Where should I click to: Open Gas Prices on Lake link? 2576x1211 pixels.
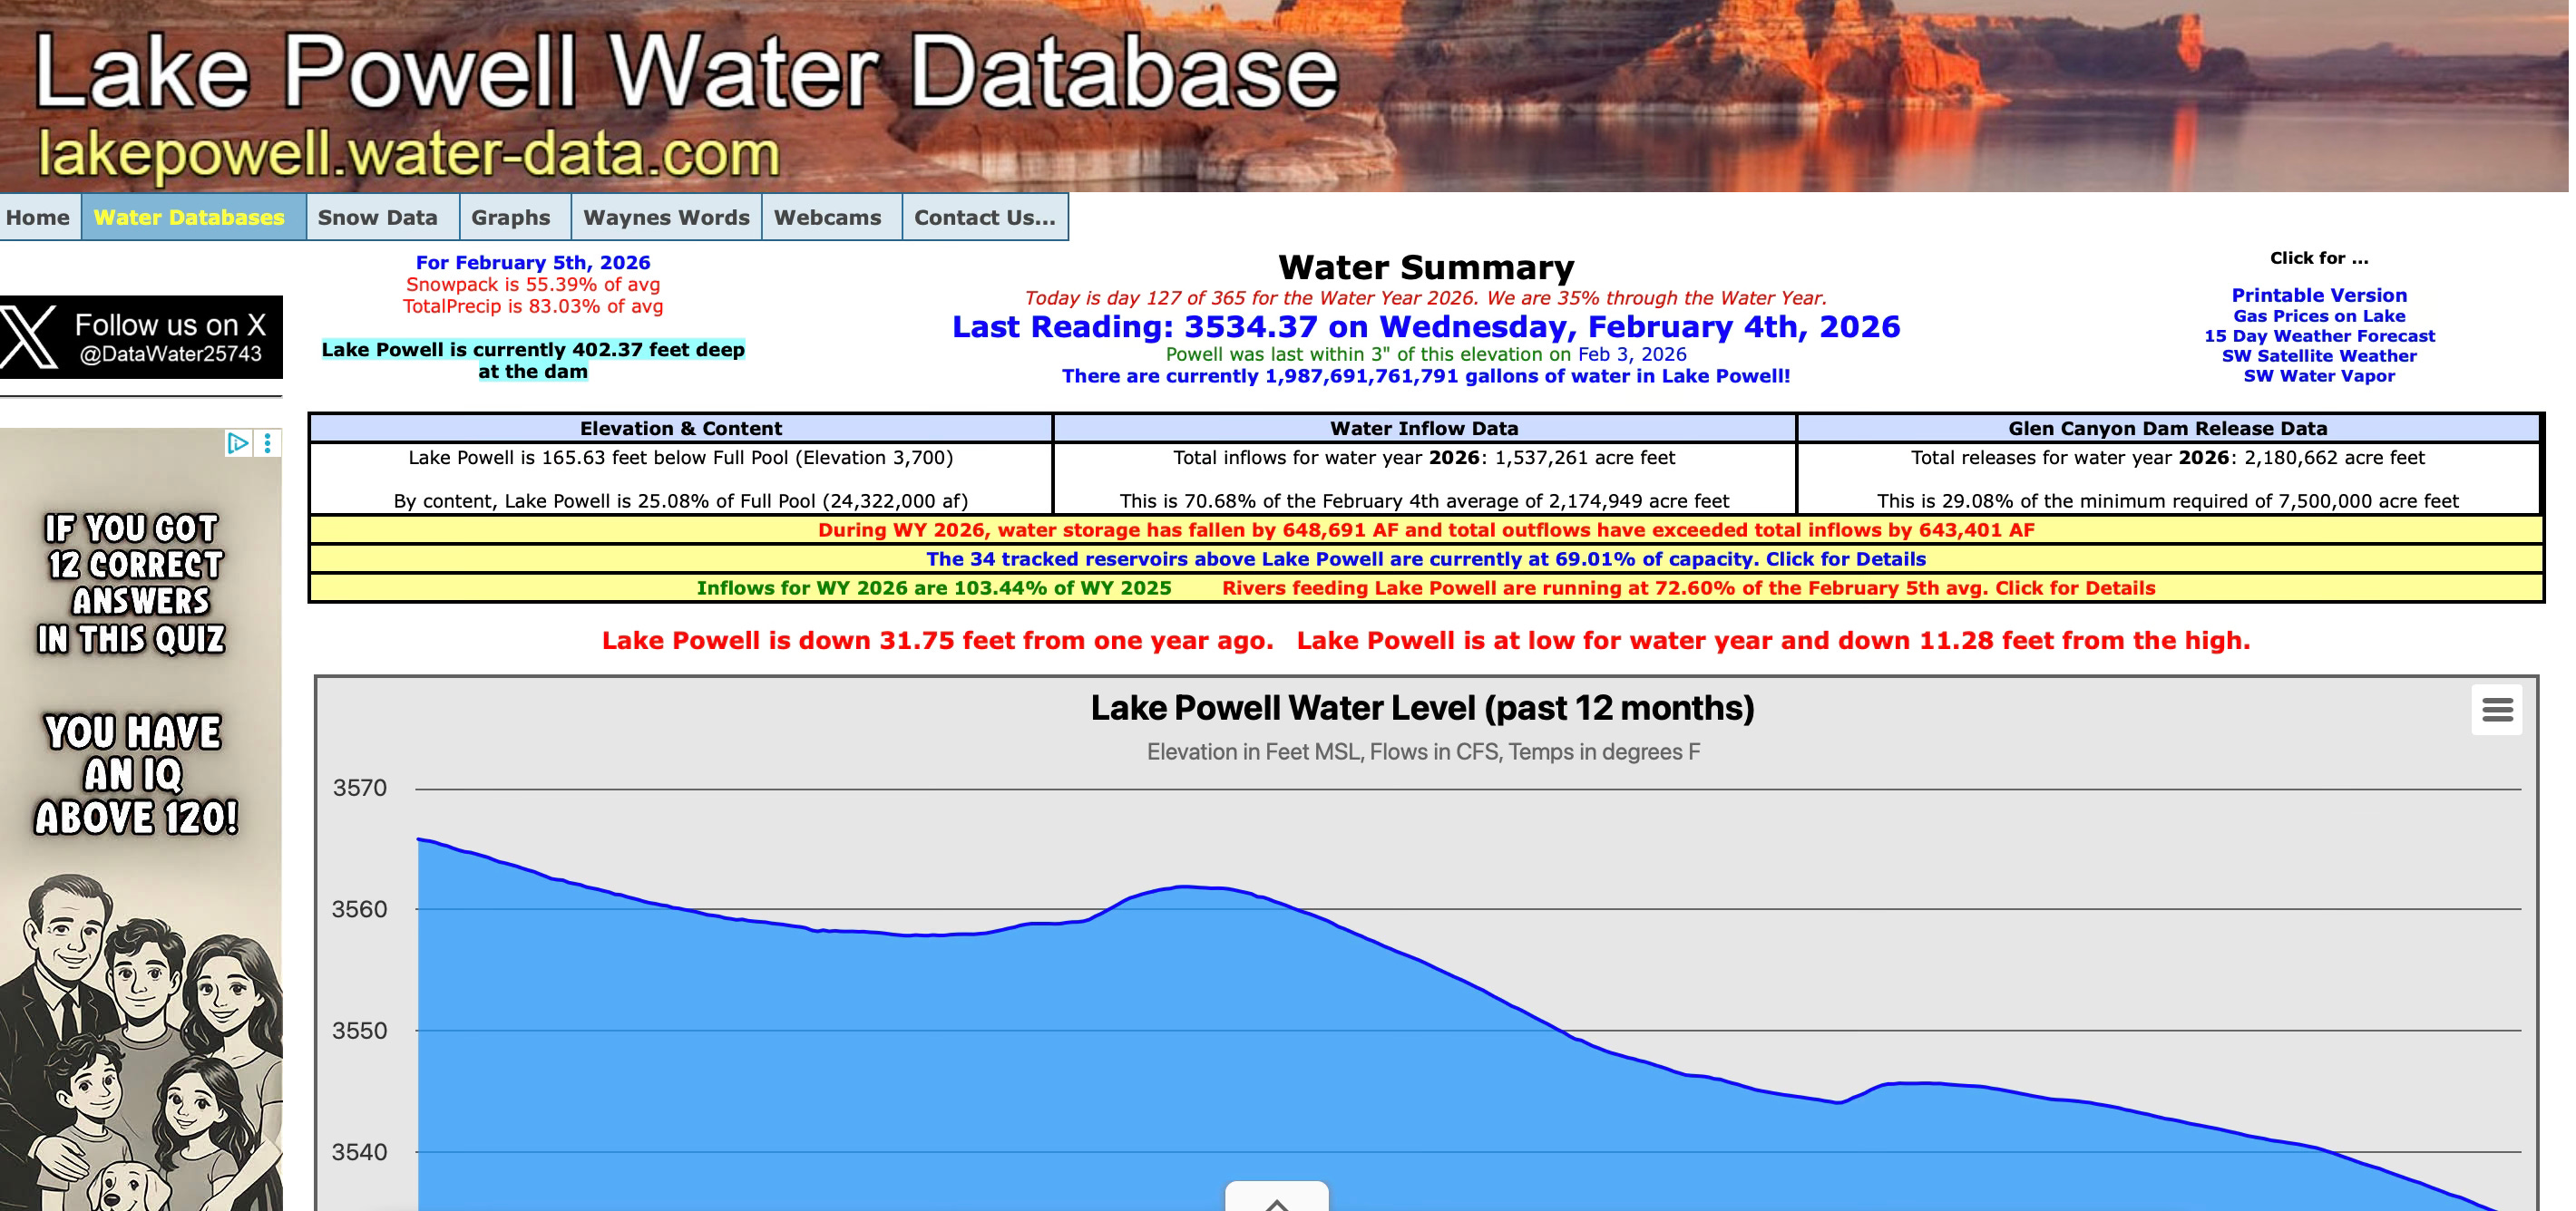(2318, 315)
